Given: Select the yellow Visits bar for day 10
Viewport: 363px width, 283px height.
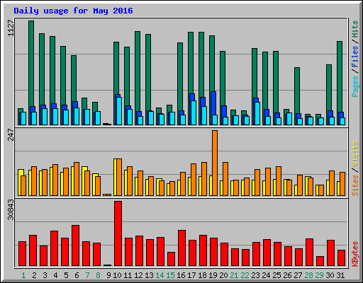Looking at the screenshot, I should tap(115, 177).
